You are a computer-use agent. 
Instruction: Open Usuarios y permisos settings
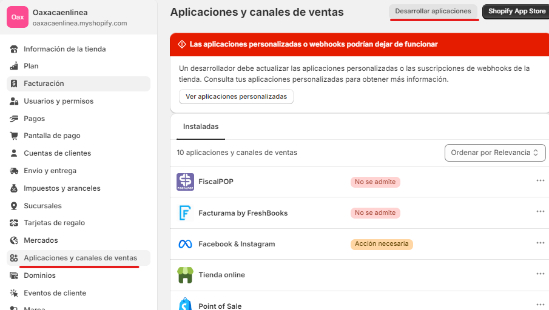[59, 101]
